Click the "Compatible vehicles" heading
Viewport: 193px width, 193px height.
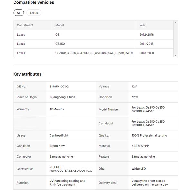(x=34, y=3)
